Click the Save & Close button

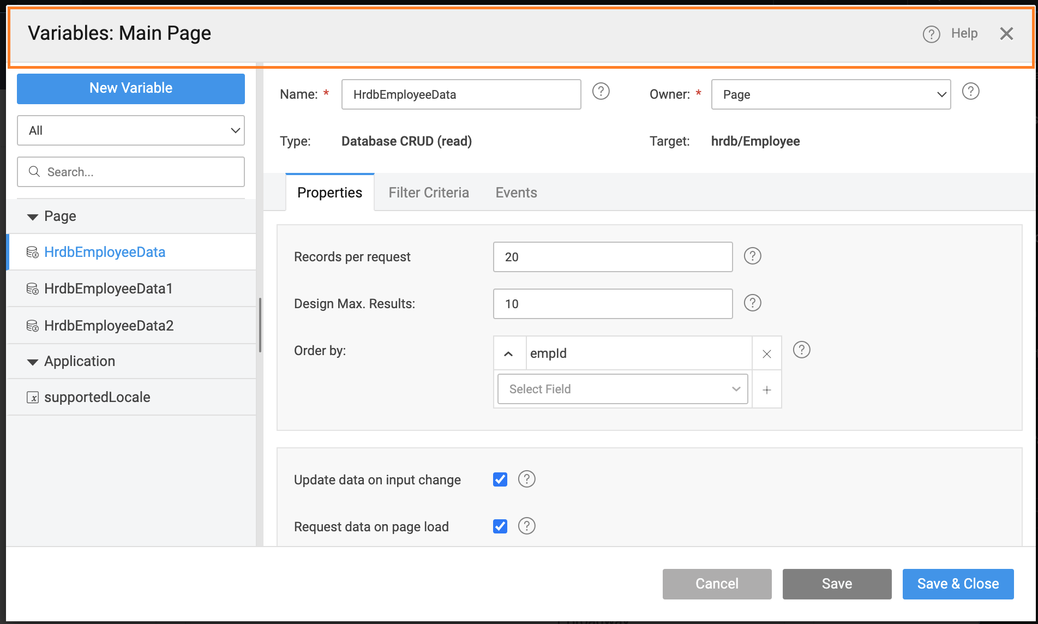point(957,584)
